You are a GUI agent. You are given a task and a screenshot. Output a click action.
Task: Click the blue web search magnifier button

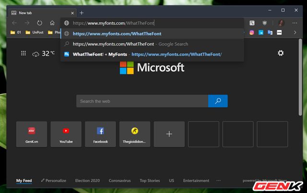[218, 101]
